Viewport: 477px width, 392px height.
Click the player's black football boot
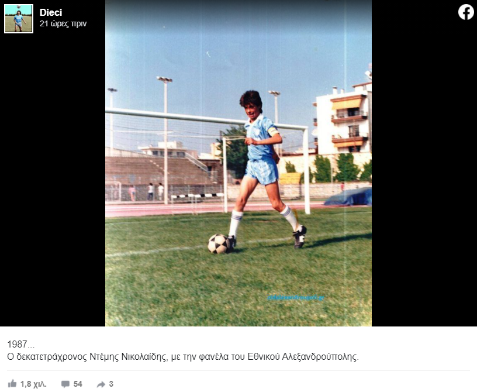300,237
